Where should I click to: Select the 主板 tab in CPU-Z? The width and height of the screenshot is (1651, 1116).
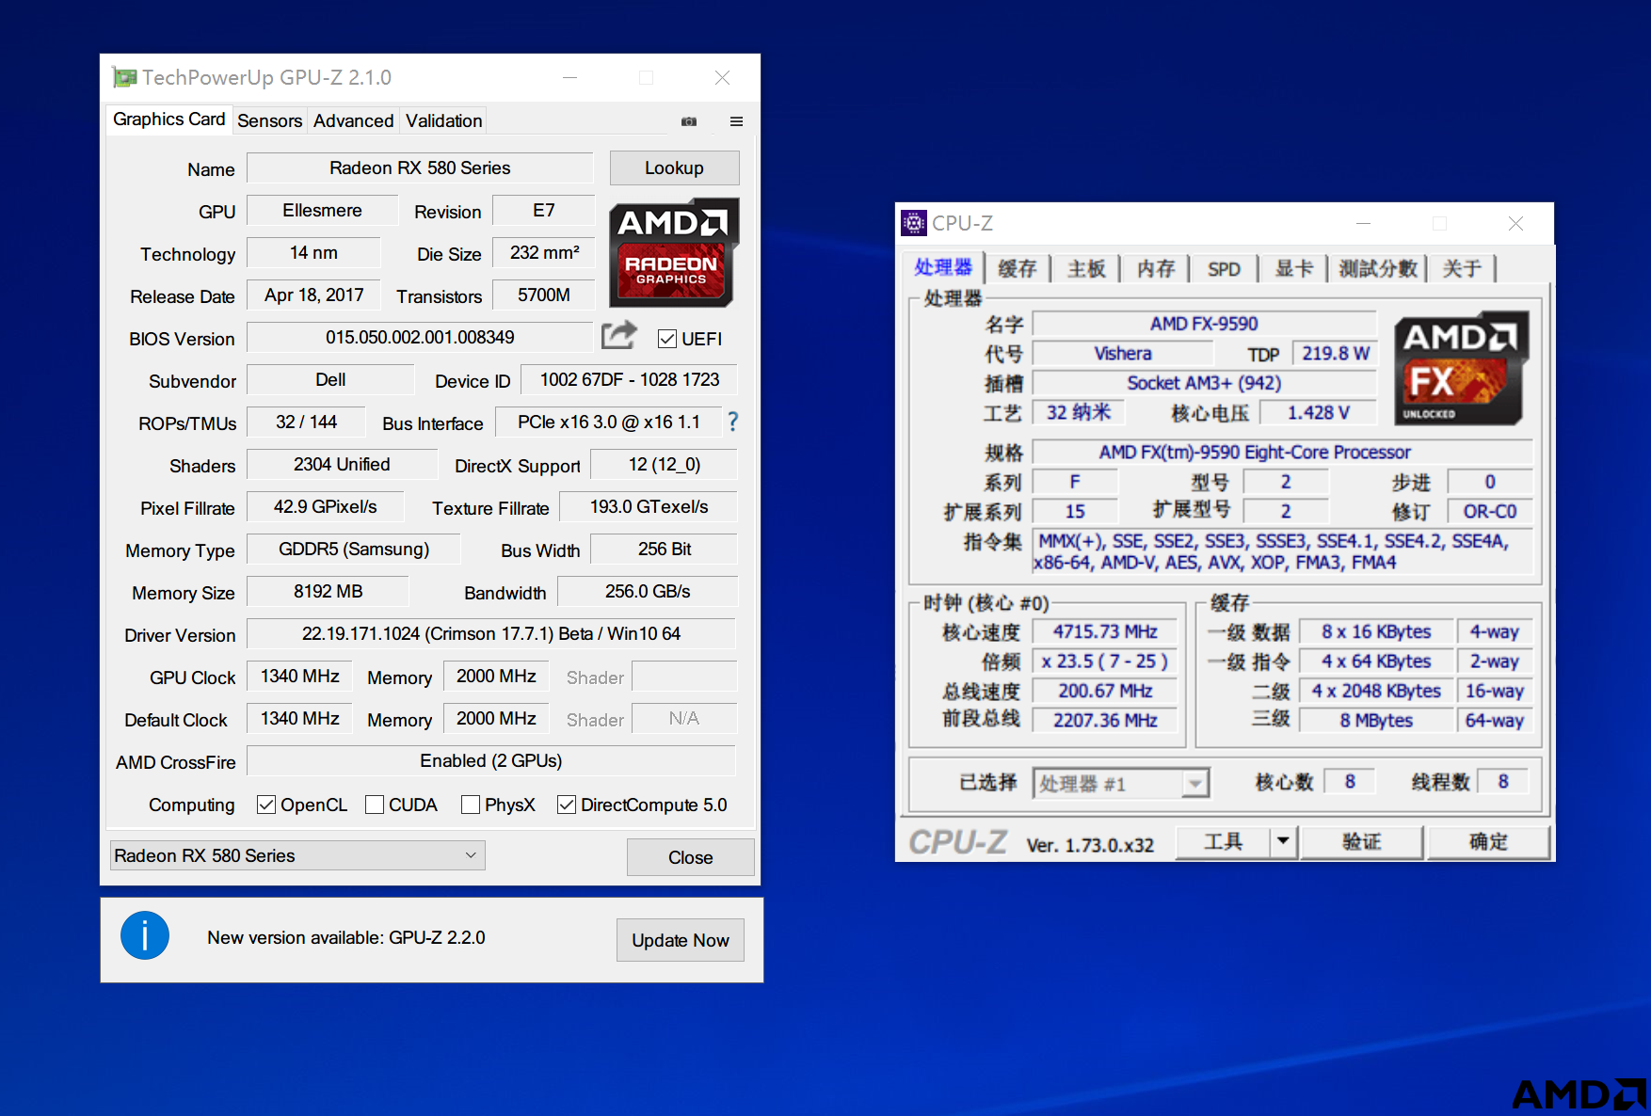(x=1086, y=269)
